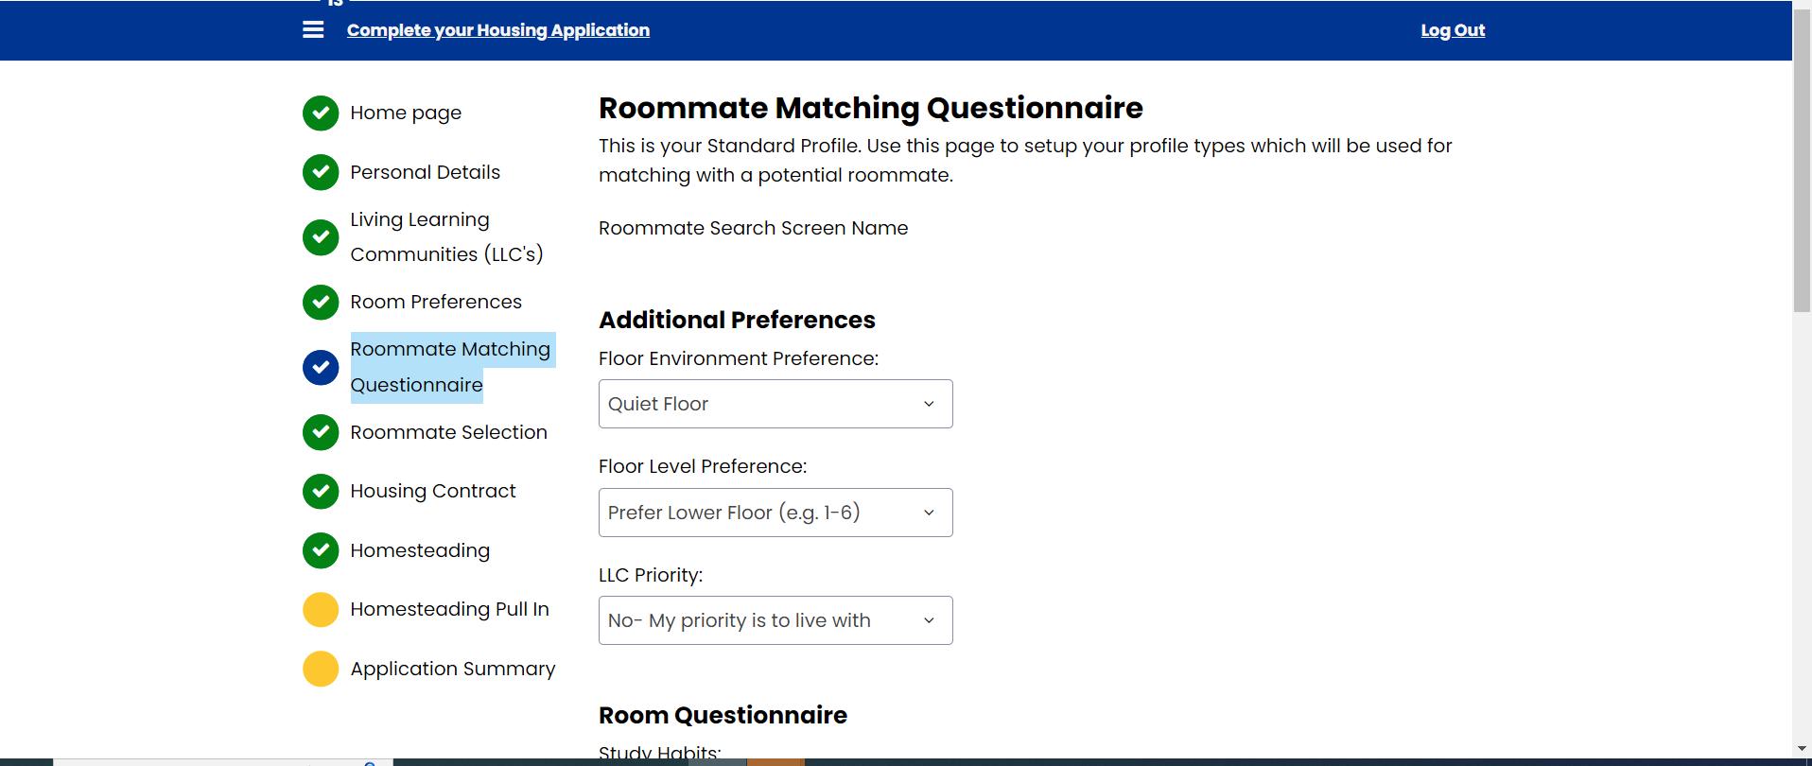The height and width of the screenshot is (766, 1812).
Task: Open the Floor Environment Preference dropdown
Action: pyautogui.click(x=775, y=404)
